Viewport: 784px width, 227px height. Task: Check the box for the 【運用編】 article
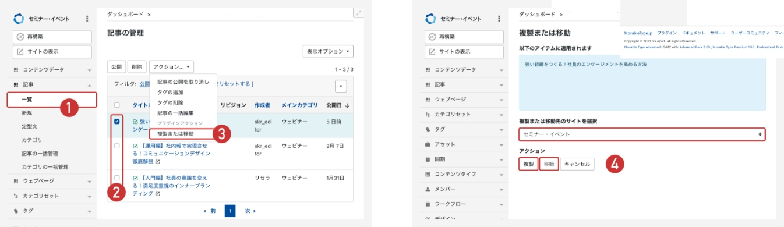tap(117, 146)
